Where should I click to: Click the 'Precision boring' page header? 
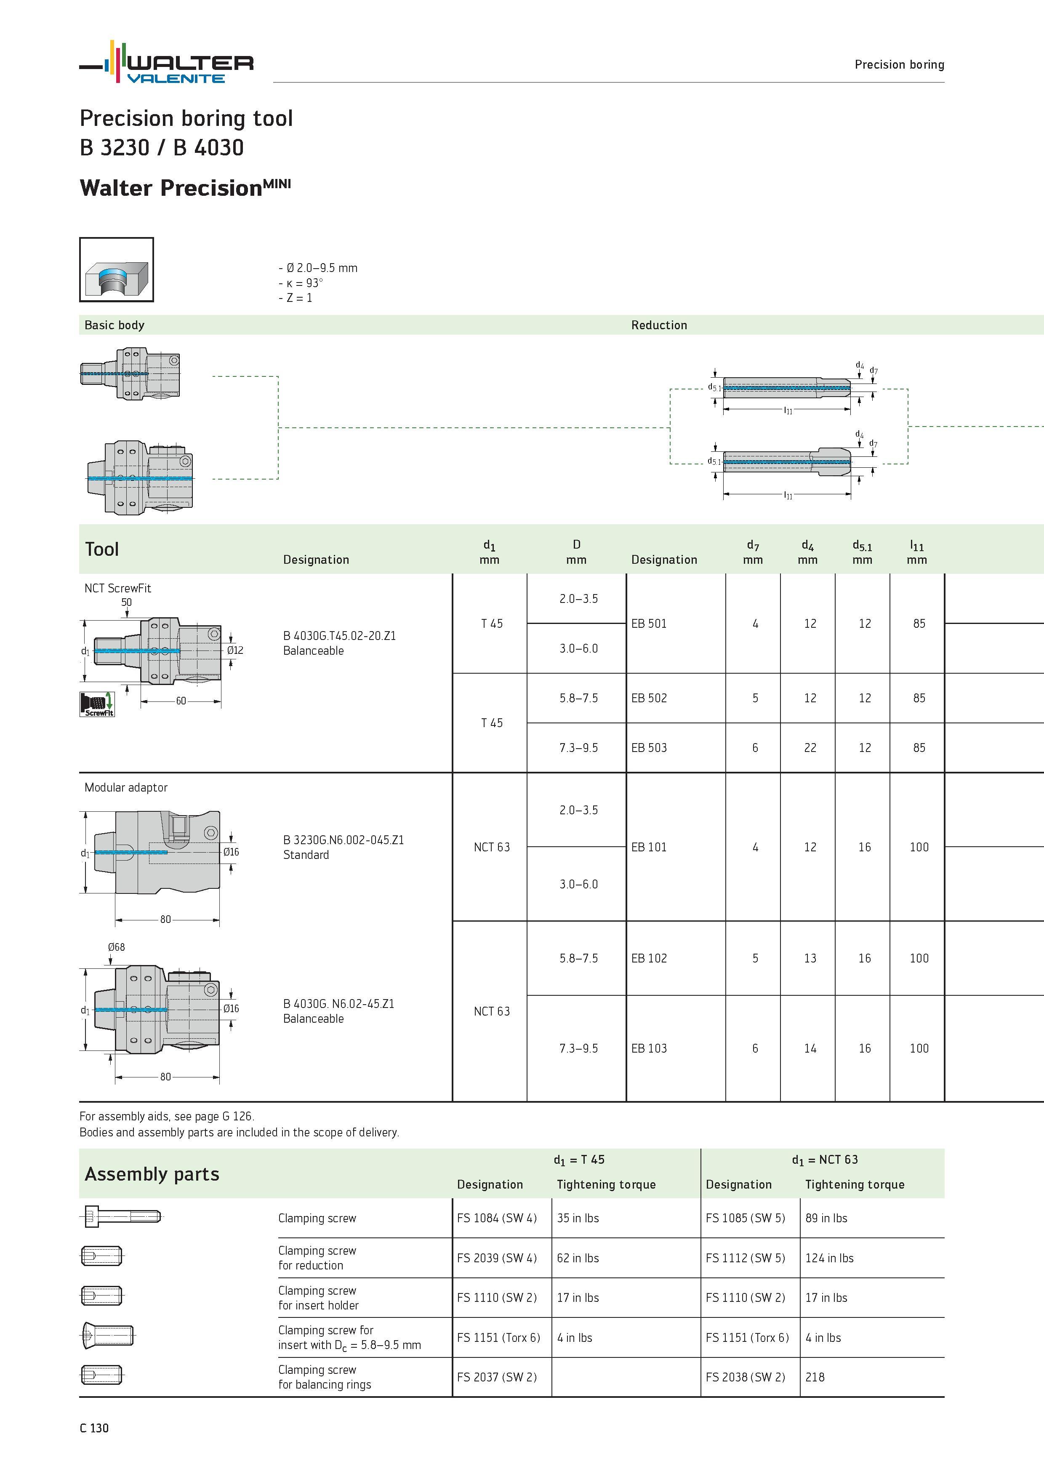coord(899,64)
